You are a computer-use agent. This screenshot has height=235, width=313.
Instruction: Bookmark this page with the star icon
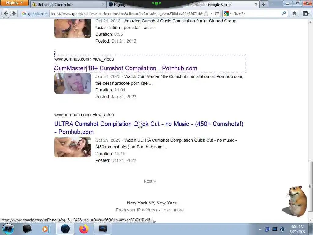(x=206, y=13)
